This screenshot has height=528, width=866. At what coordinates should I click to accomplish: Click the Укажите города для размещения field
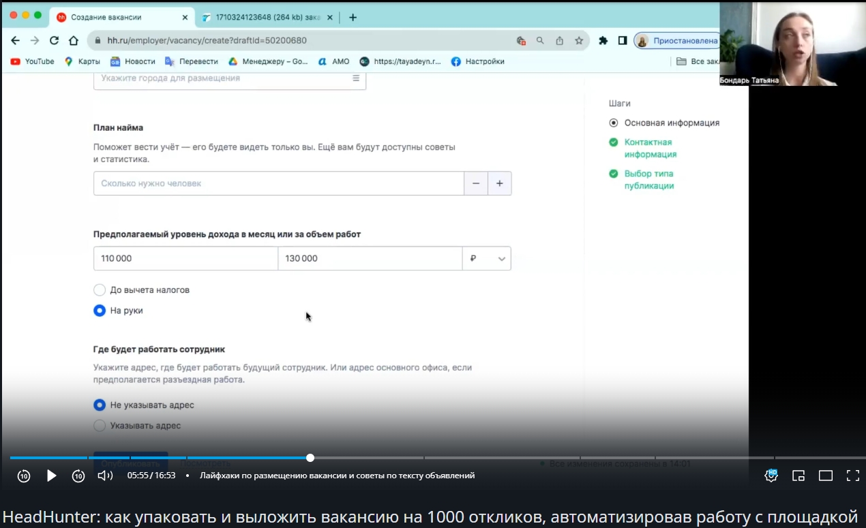coord(230,78)
